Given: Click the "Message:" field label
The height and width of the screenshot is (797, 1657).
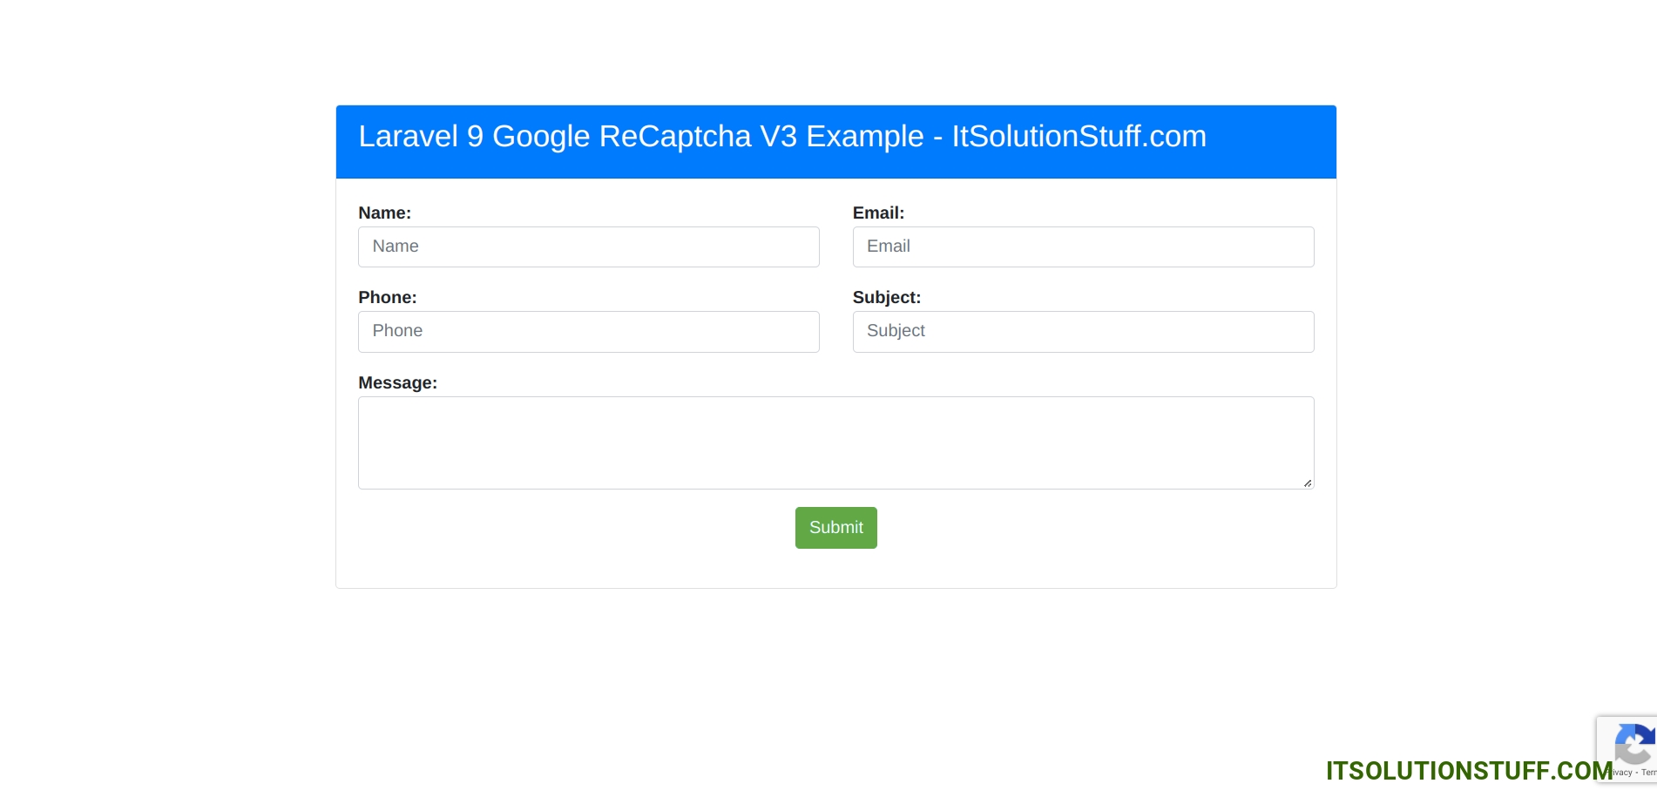Looking at the screenshot, I should pos(397,382).
